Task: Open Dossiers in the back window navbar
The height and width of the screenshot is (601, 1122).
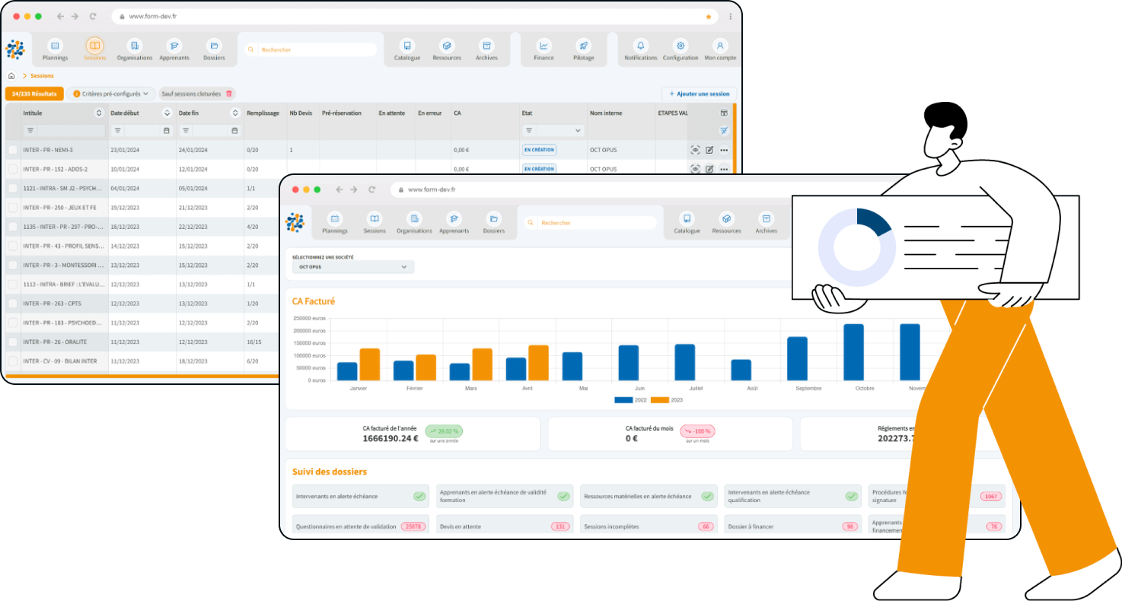Action: pos(215,49)
